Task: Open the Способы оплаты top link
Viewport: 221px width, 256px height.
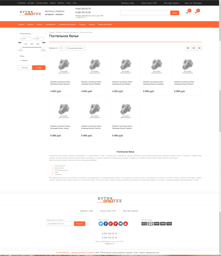Action: tap(42, 3)
